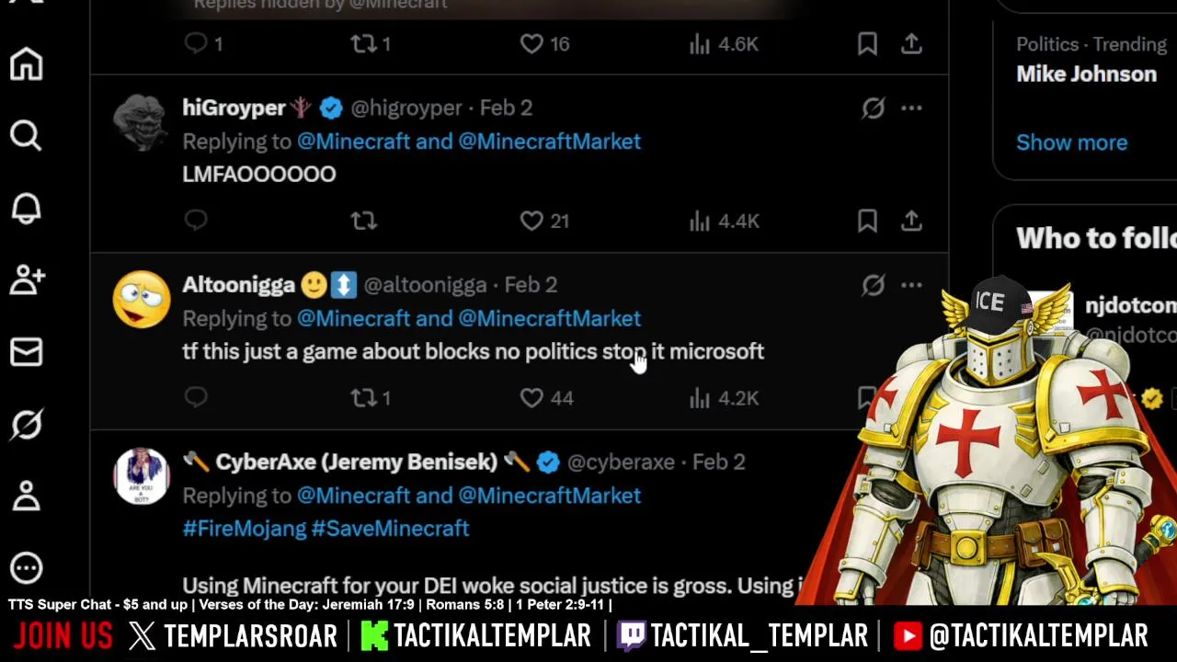
Task: Click the #SaveMinecraft hashtag
Action: [x=390, y=529]
